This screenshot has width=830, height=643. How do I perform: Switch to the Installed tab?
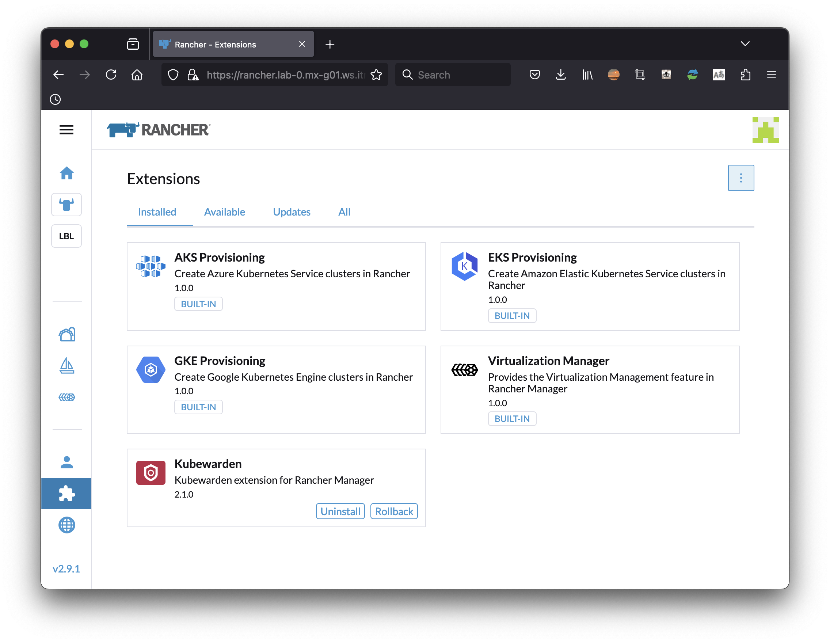(157, 212)
